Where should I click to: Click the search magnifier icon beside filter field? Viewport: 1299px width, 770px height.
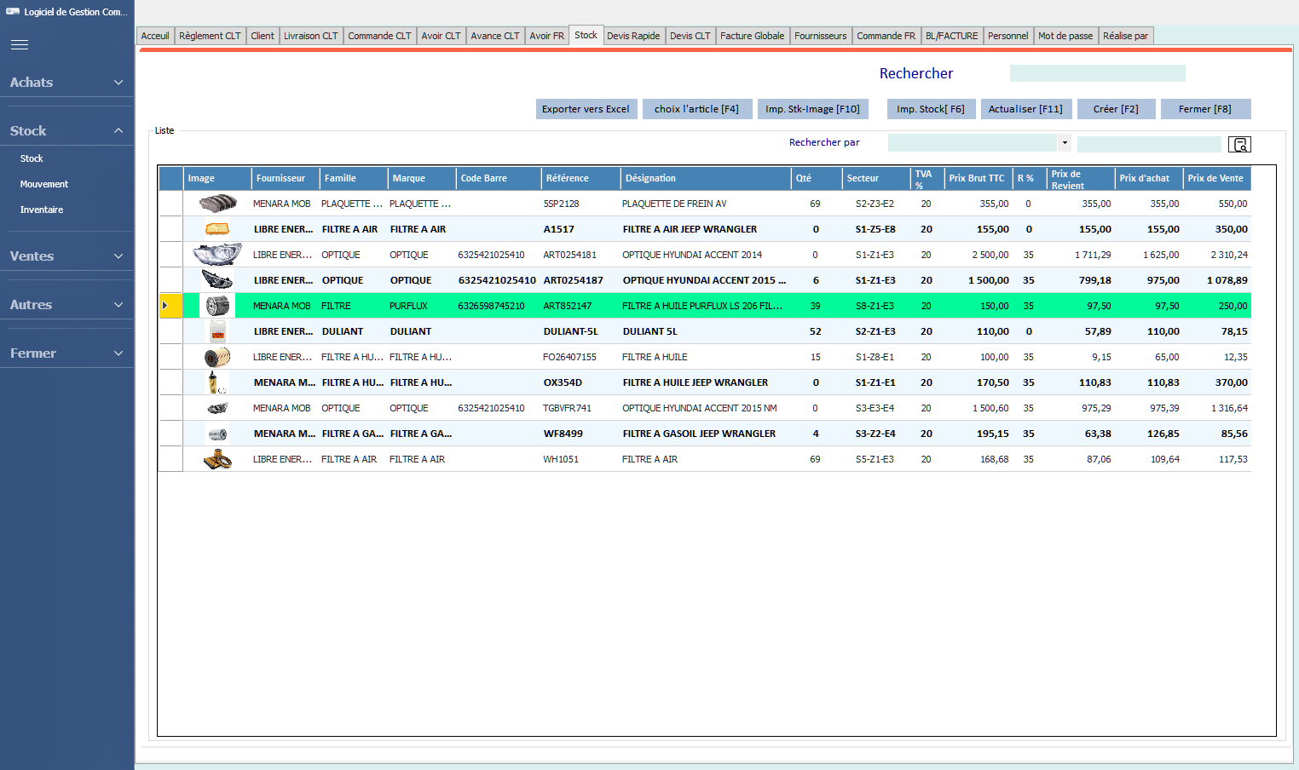coord(1239,145)
